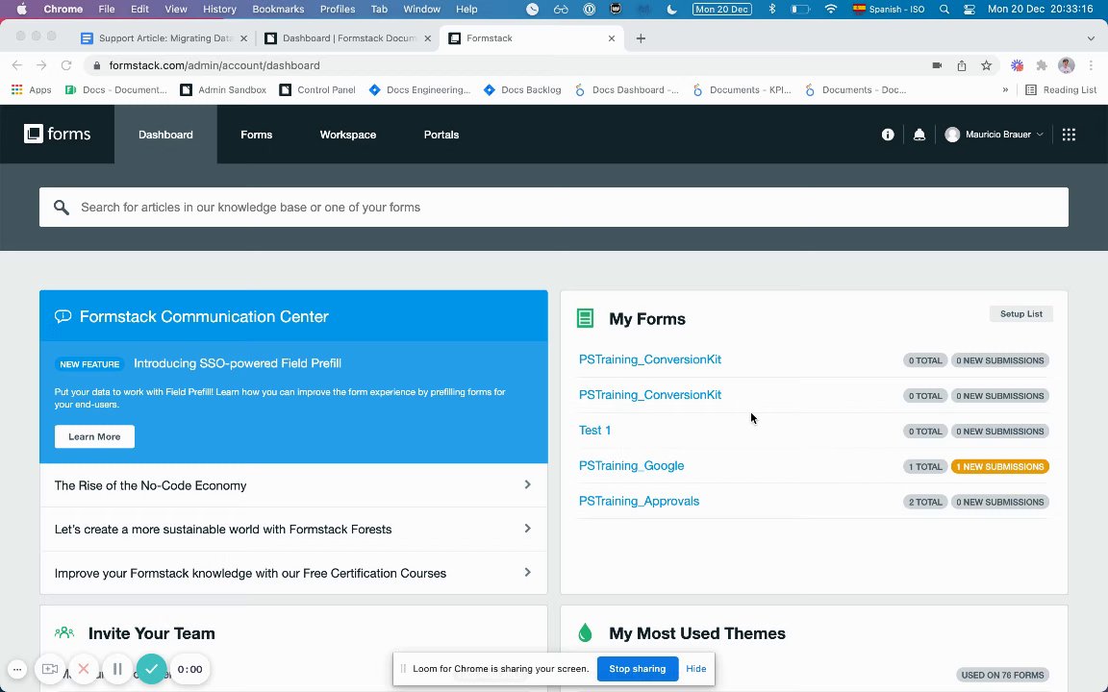Expand the Formstack Forests announcement chevron
The image size is (1108, 692).
527,529
